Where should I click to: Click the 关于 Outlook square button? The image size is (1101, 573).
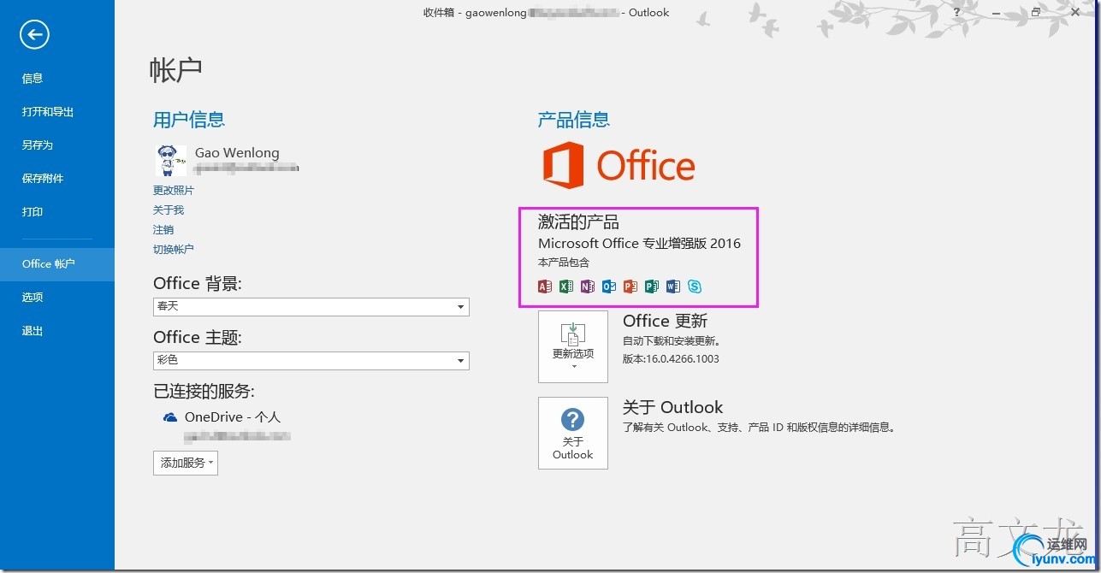point(573,433)
